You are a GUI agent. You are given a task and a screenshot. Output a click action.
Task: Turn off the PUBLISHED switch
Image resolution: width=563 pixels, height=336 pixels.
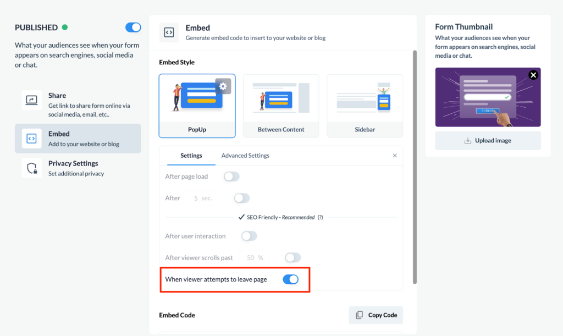coord(133,27)
